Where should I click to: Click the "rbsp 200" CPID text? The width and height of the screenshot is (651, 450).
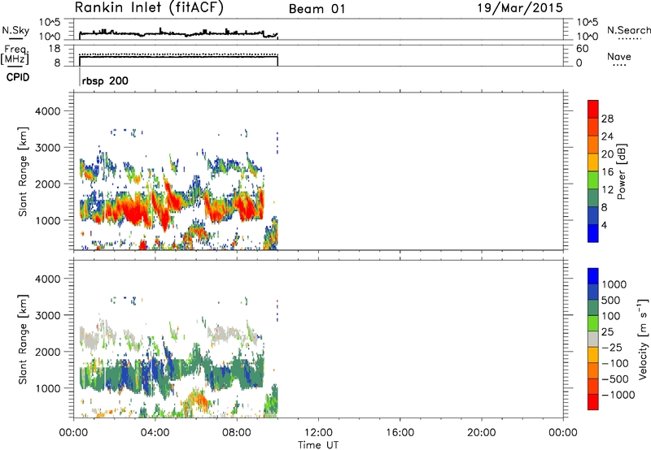[x=105, y=81]
